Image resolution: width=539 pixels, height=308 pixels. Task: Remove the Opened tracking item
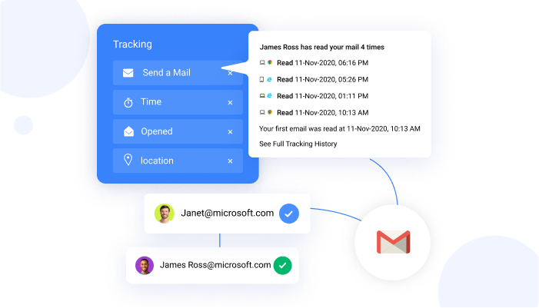231,131
